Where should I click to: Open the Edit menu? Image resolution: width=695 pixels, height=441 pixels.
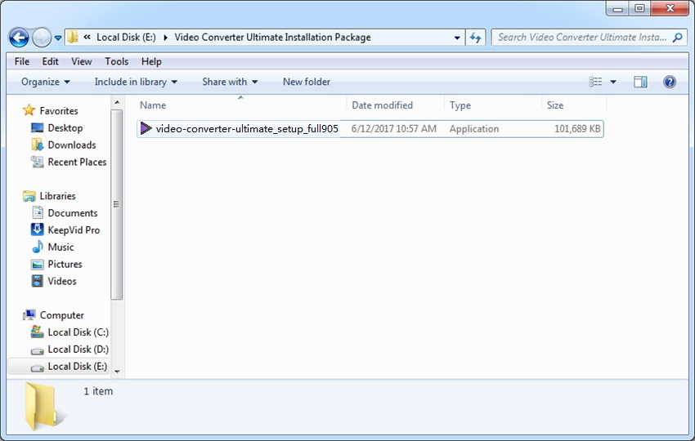coord(50,61)
